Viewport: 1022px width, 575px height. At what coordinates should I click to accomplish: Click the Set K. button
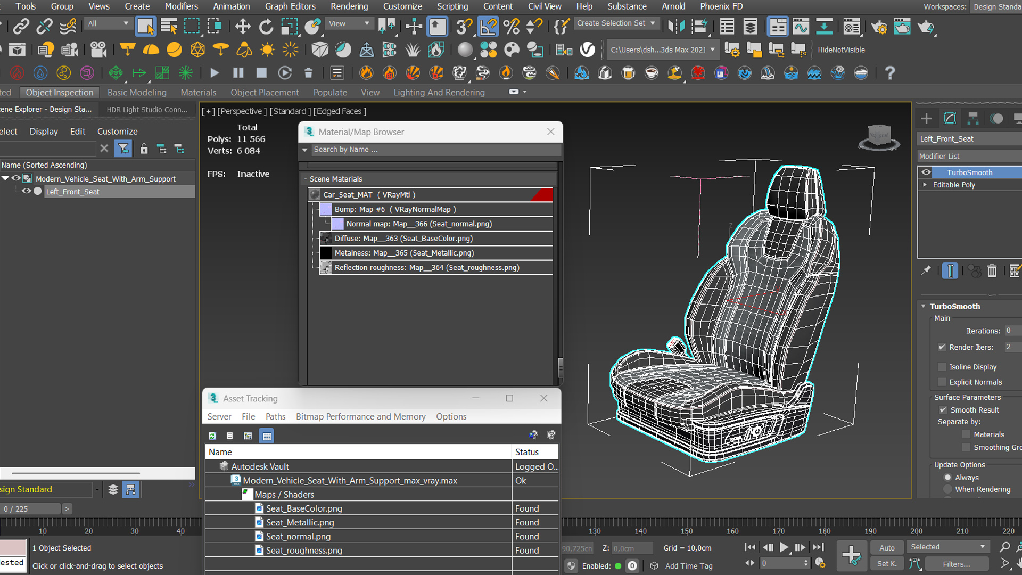[x=887, y=564]
